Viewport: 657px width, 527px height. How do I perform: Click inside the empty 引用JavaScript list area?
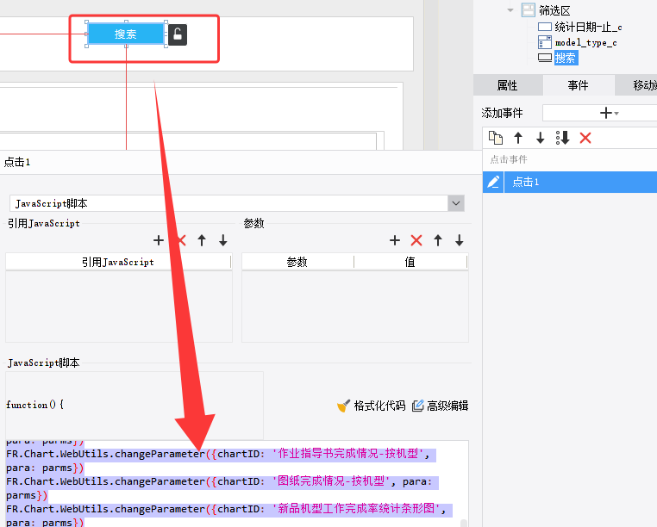119,307
